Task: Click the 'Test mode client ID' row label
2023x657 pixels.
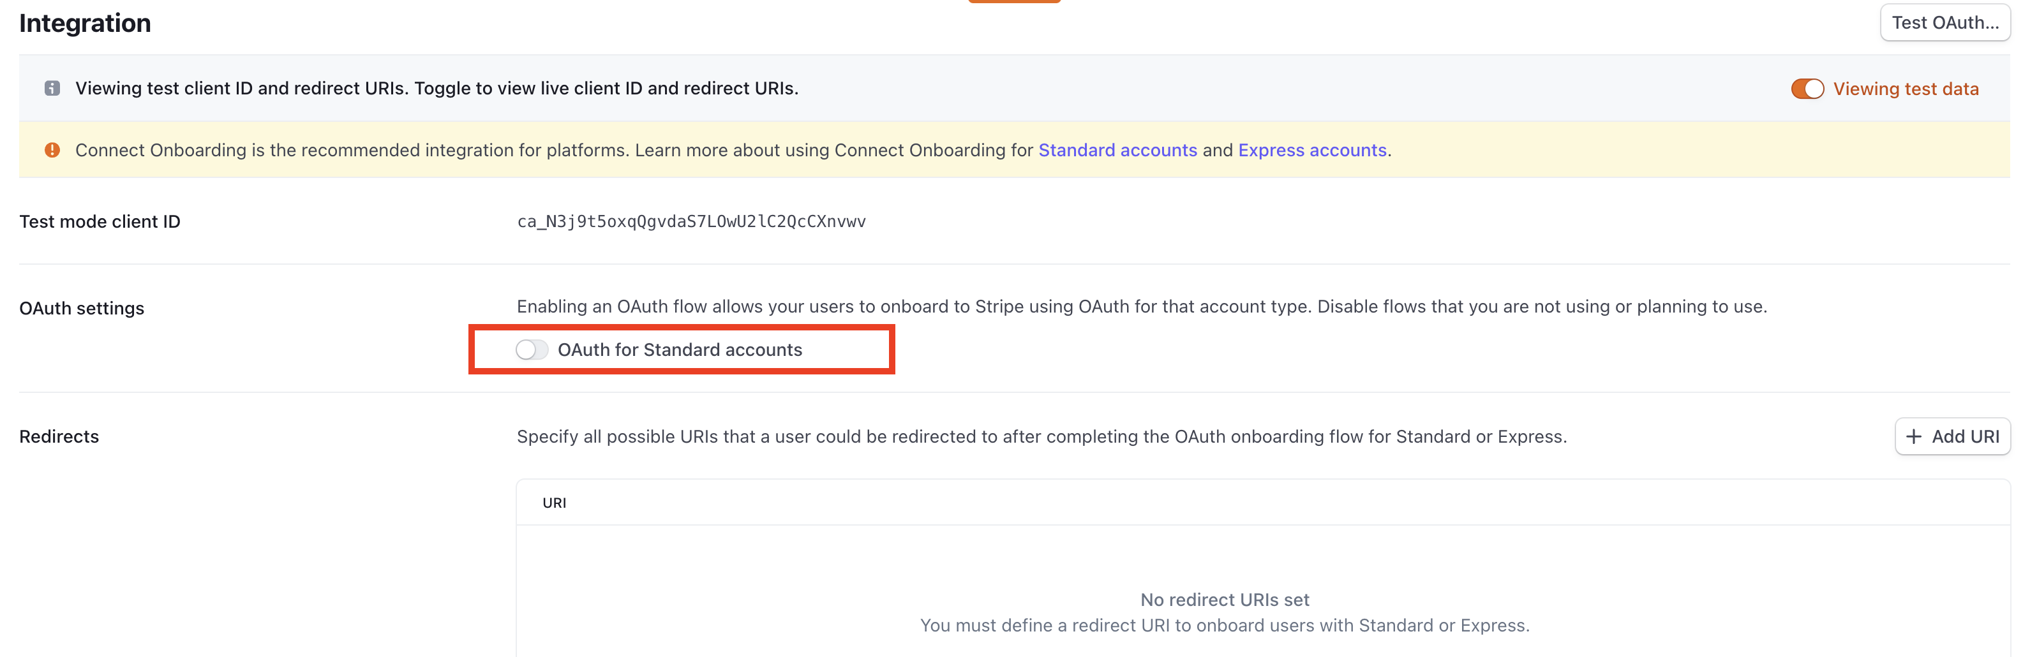Action: pyautogui.click(x=100, y=222)
